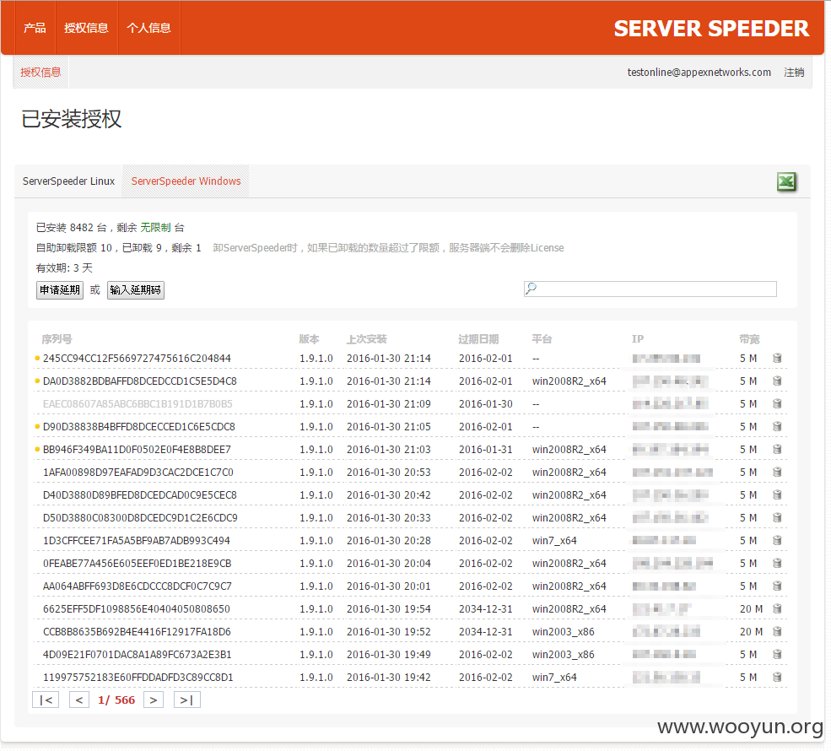
Task: Click the 平台 column header
Action: point(542,339)
